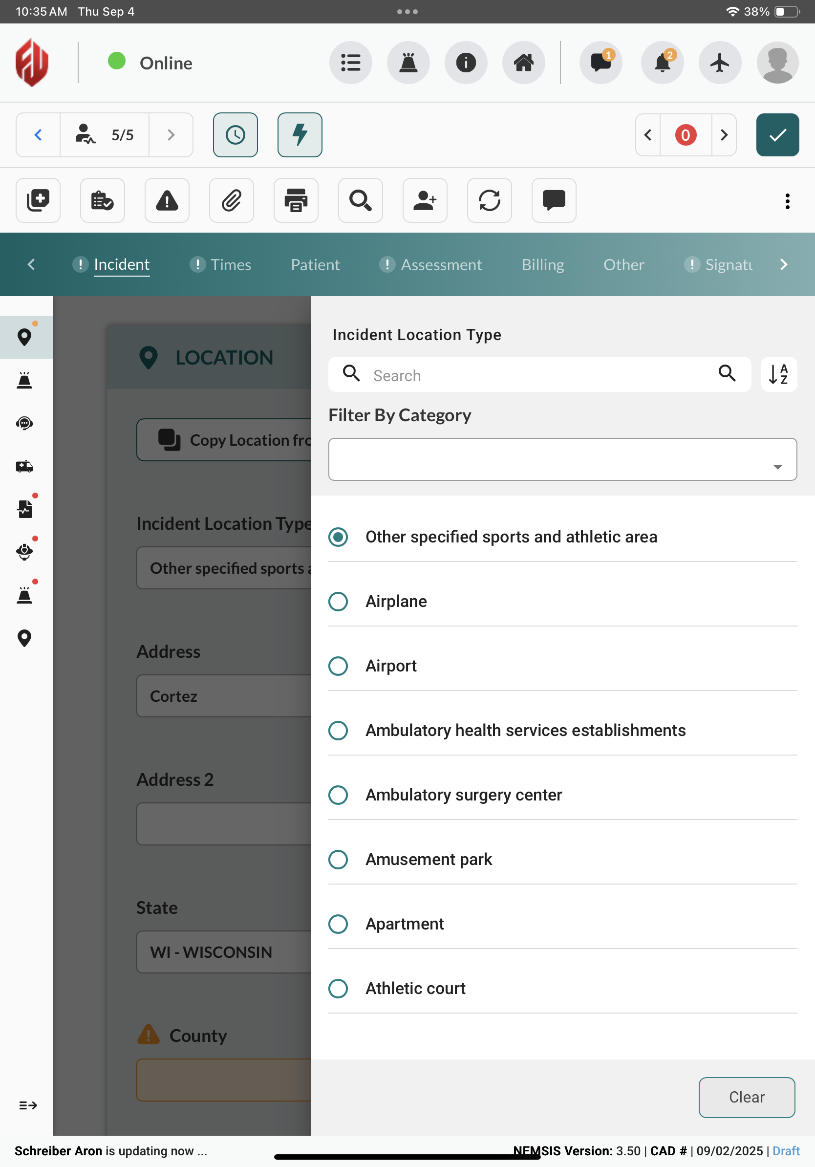Switch to the Assessment tab
815x1167 pixels.
(x=441, y=265)
